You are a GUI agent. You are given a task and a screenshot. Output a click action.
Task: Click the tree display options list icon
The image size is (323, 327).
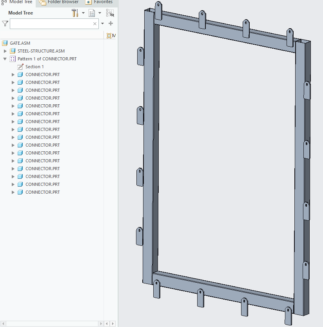[x=92, y=13]
